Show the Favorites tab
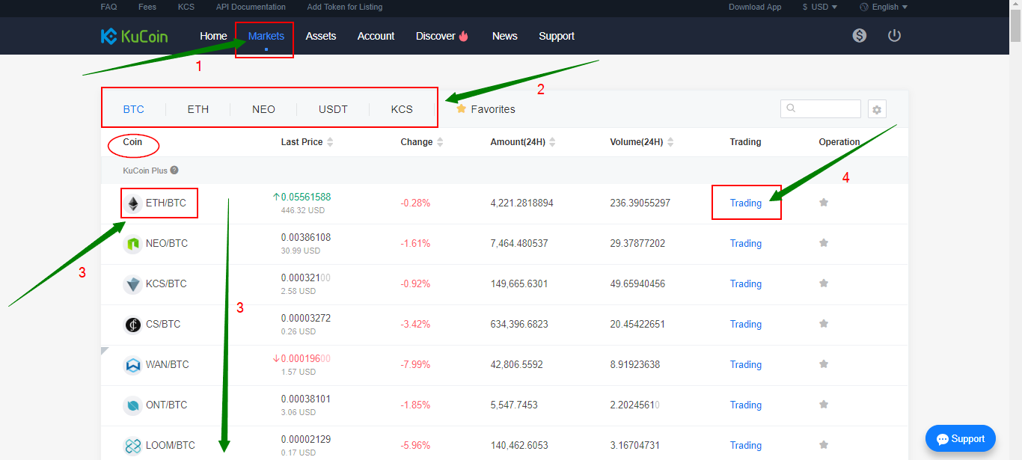Image resolution: width=1022 pixels, height=460 pixels. (486, 109)
